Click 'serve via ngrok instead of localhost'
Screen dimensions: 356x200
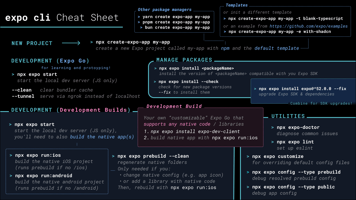click(x=90, y=96)
